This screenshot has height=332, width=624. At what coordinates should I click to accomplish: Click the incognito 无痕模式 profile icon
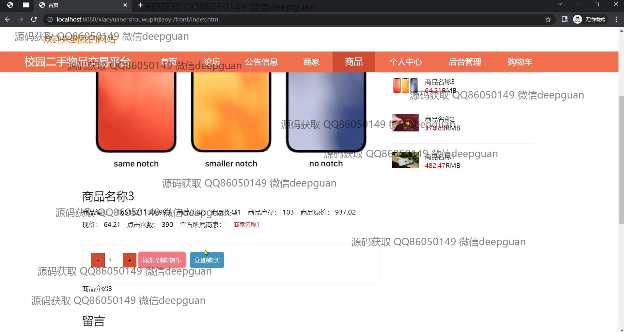tap(577, 20)
